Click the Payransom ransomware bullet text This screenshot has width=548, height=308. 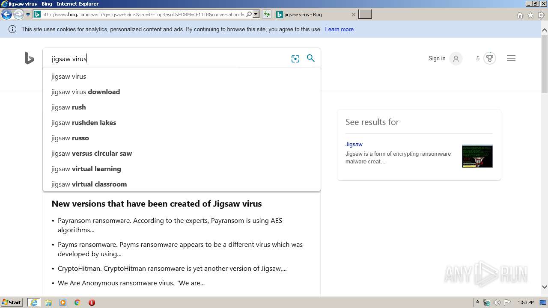tap(170, 225)
